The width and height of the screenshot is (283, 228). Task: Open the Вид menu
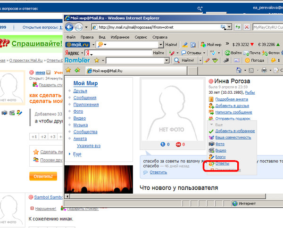(102, 37)
